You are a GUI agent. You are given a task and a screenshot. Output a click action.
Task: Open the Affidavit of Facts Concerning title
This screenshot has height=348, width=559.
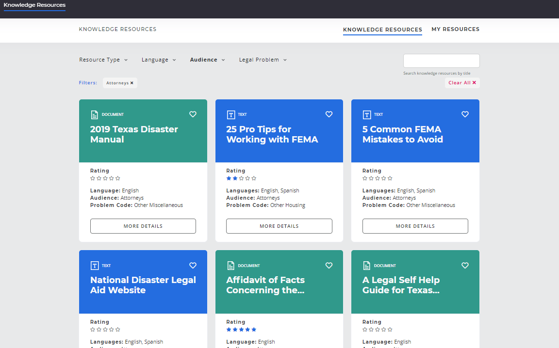265,285
